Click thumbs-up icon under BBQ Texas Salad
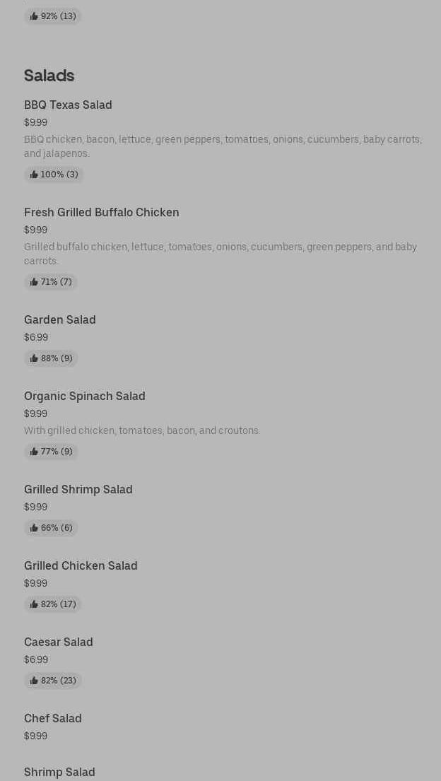441x781 pixels. coord(34,175)
